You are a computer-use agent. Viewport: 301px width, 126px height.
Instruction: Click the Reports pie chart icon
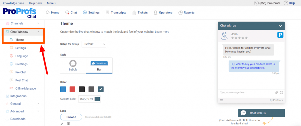[x=180, y=13]
